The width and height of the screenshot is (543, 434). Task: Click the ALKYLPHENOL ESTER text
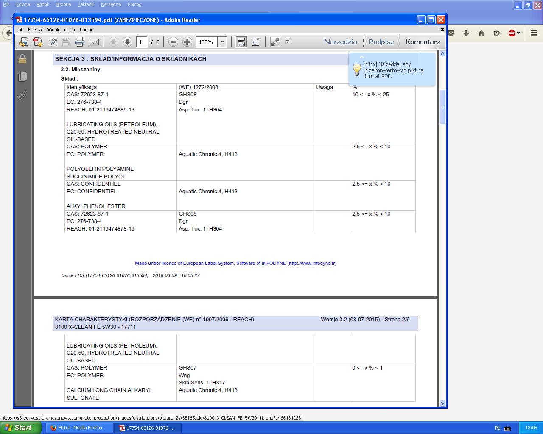(96, 206)
